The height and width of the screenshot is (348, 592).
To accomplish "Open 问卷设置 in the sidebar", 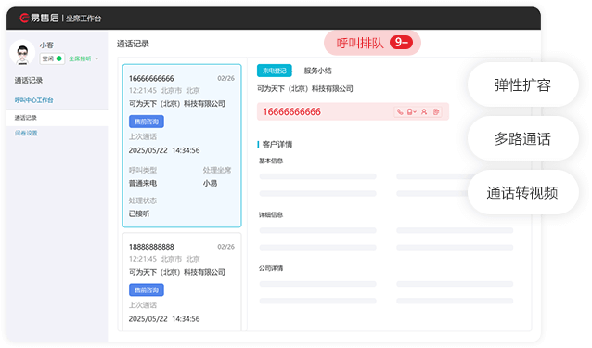I will click(26, 134).
